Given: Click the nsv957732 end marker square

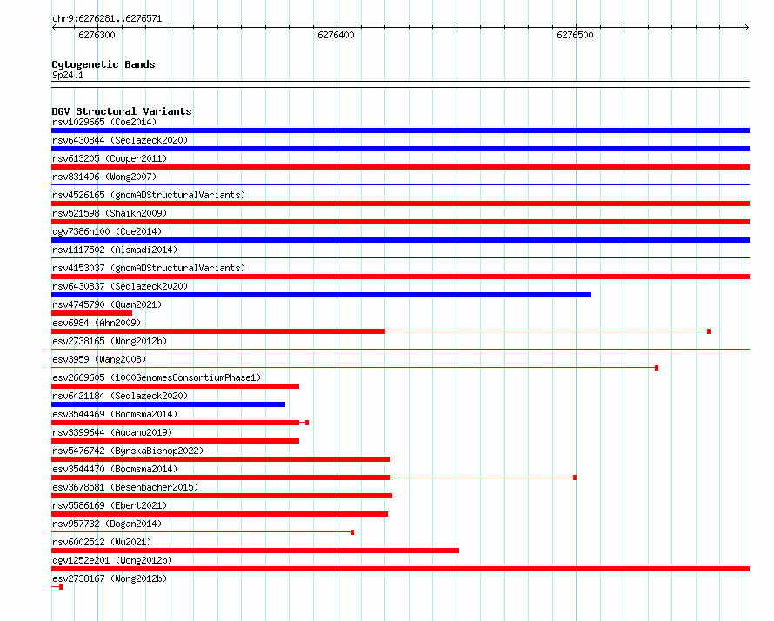Looking at the screenshot, I should (x=352, y=532).
